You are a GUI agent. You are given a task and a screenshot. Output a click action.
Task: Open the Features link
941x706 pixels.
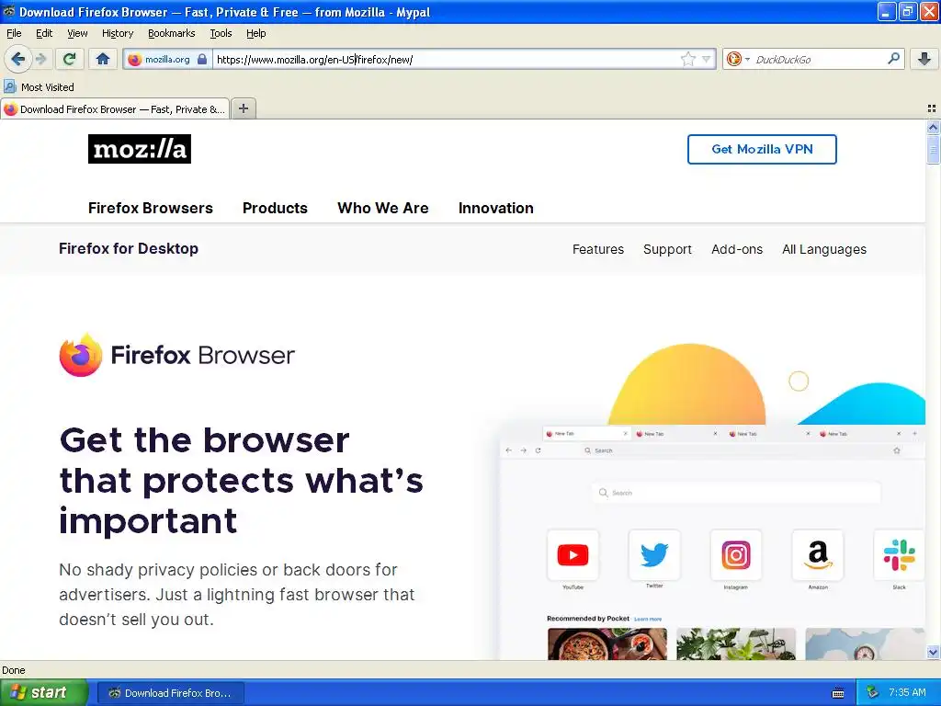coord(597,249)
